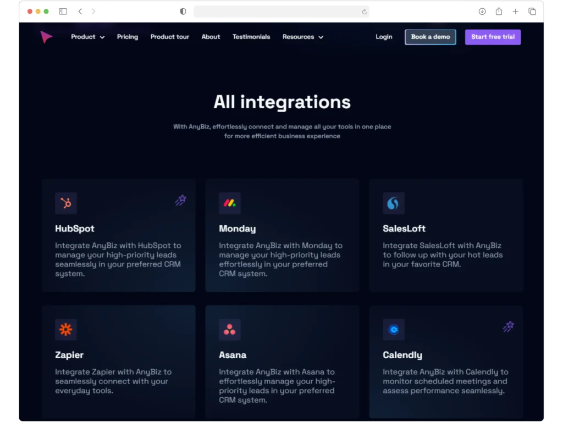Click the privacy shield icon
This screenshot has width=563, height=422.
click(x=183, y=12)
